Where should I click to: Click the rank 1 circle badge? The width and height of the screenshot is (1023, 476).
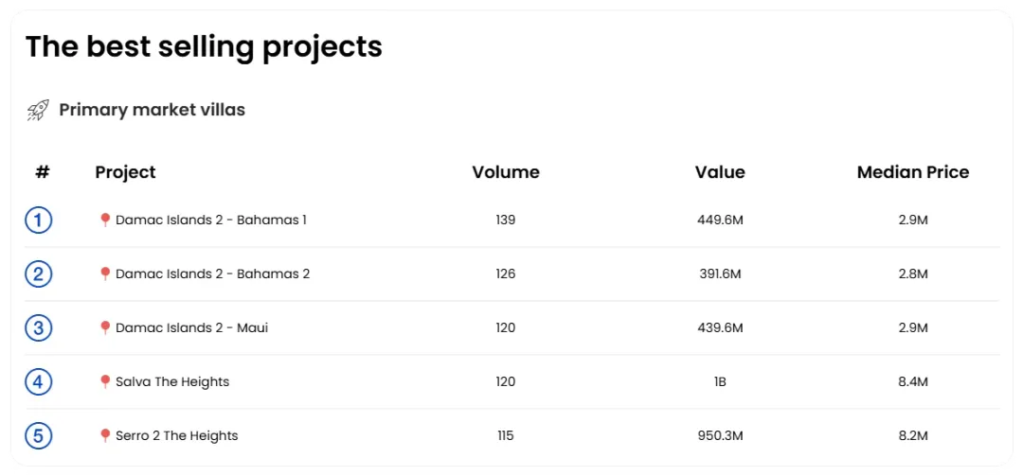coord(38,220)
